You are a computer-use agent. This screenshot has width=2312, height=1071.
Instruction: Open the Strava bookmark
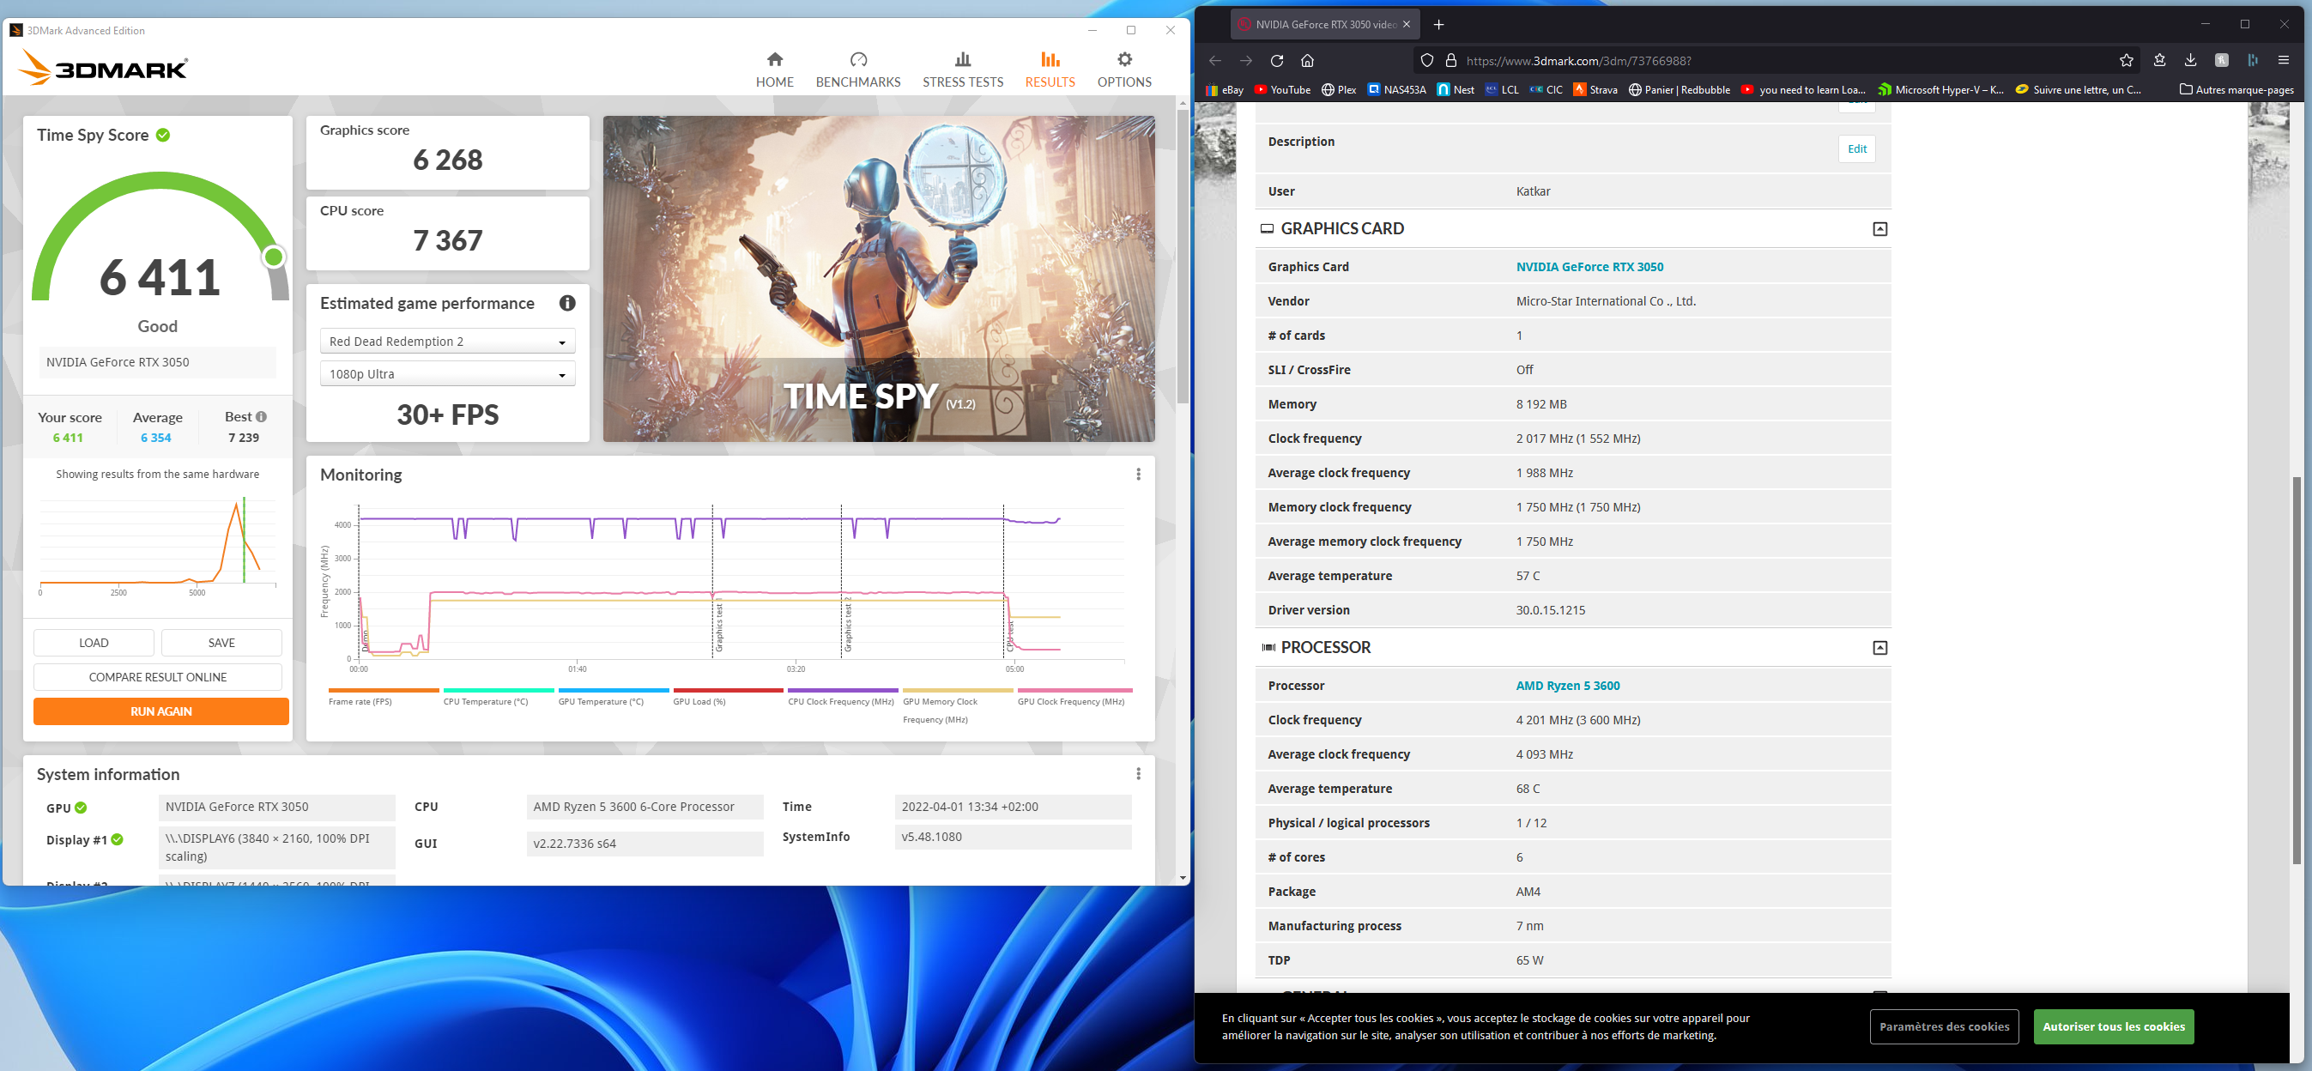pos(1595,90)
